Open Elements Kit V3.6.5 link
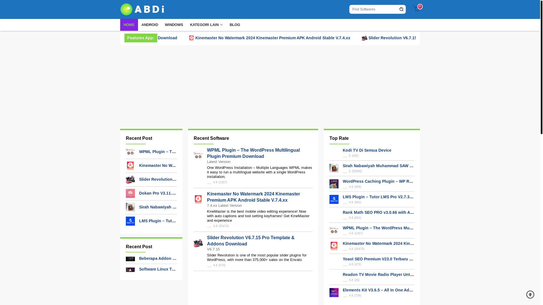 (x=378, y=290)
